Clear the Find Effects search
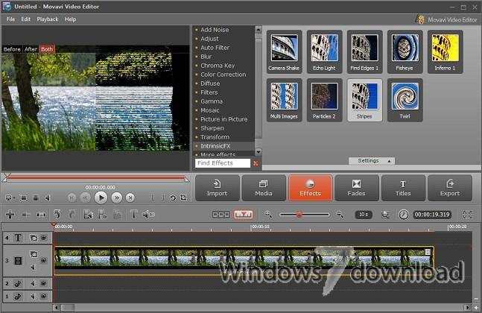The height and width of the screenshot is (313, 482). click(x=256, y=163)
